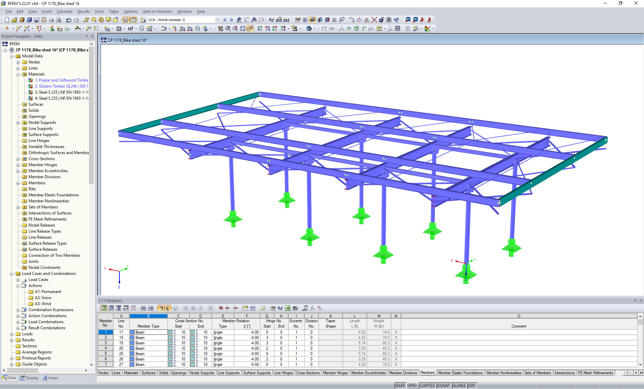Open the load case dropdown showing LC4
The width and height of the screenshot is (644, 389).
click(217, 19)
